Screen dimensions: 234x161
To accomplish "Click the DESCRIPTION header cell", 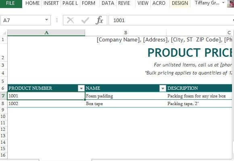I will (199, 88).
